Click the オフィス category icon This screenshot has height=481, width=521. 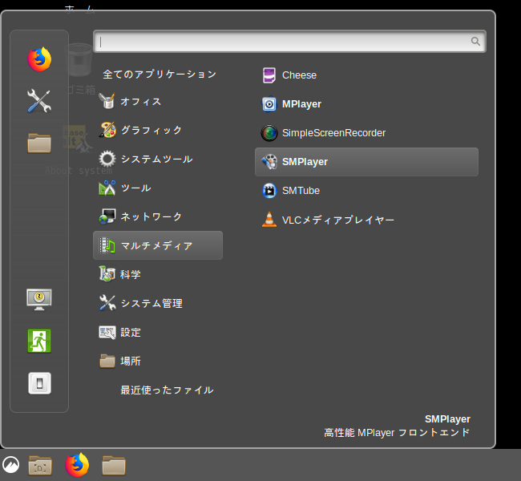(x=107, y=101)
